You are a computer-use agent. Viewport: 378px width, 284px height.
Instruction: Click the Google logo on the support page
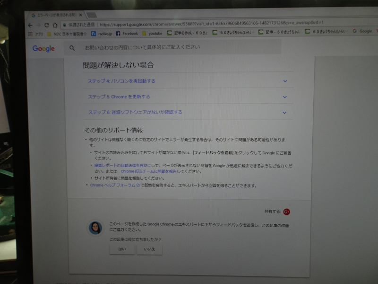tap(43, 49)
